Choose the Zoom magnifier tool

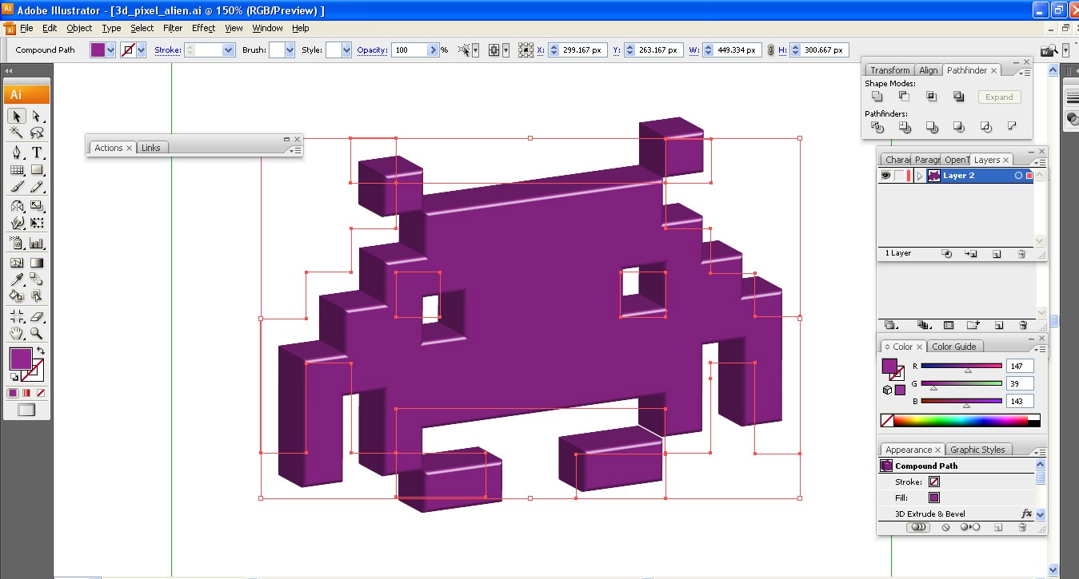click(x=37, y=334)
